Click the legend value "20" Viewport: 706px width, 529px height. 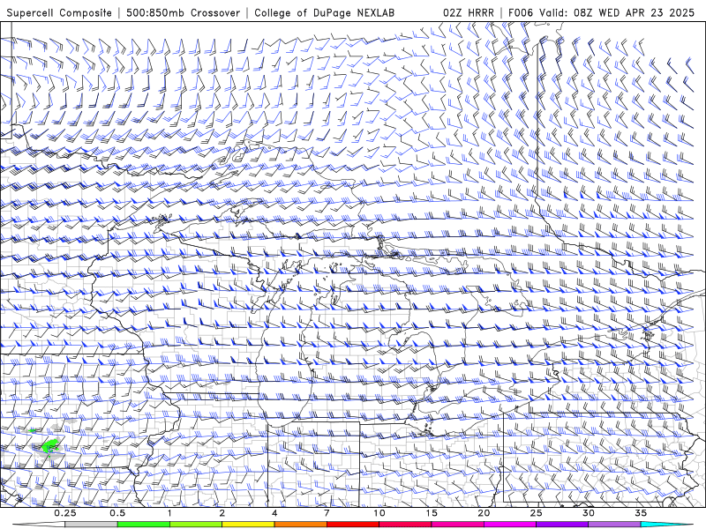pos(484,513)
